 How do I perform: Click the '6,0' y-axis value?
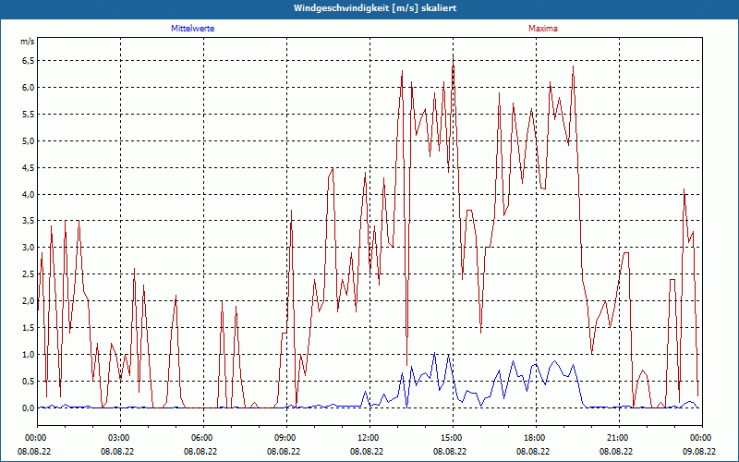[28, 88]
